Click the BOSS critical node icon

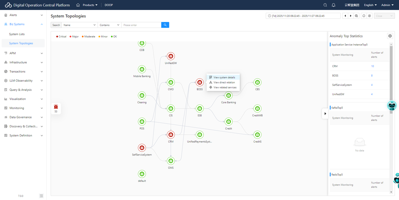[x=199, y=83]
